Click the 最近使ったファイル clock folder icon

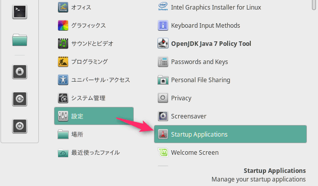click(x=63, y=153)
